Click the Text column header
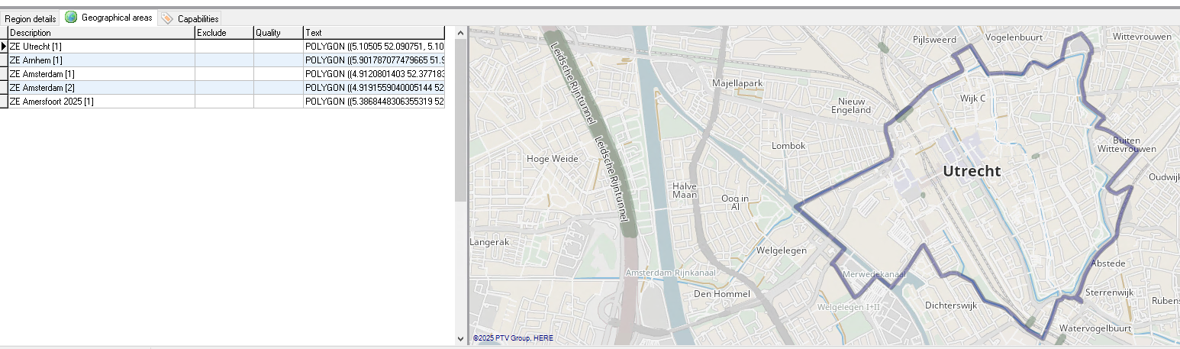Screen dimensions: 1180x349 373,33
